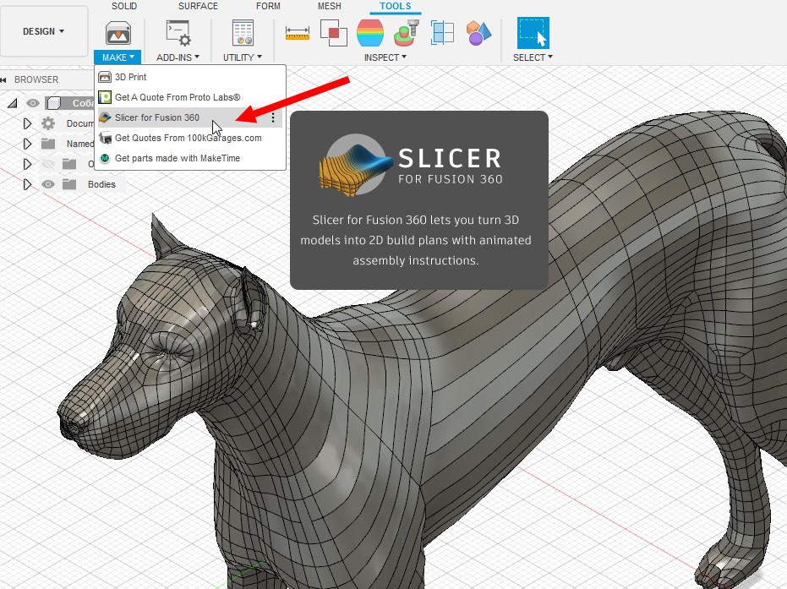Click the Utility panel icon
This screenshot has height=589, width=787.
point(243,33)
